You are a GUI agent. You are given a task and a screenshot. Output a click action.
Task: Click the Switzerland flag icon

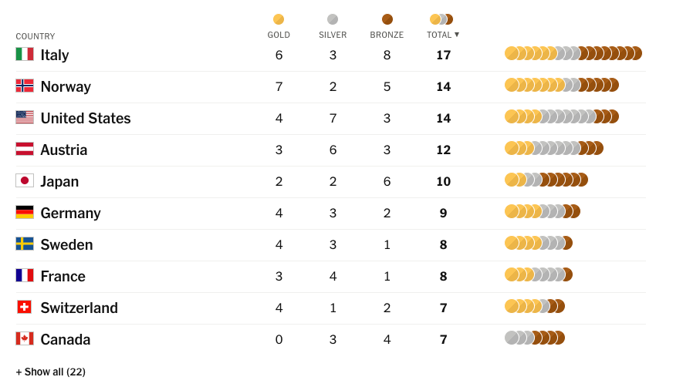click(25, 307)
